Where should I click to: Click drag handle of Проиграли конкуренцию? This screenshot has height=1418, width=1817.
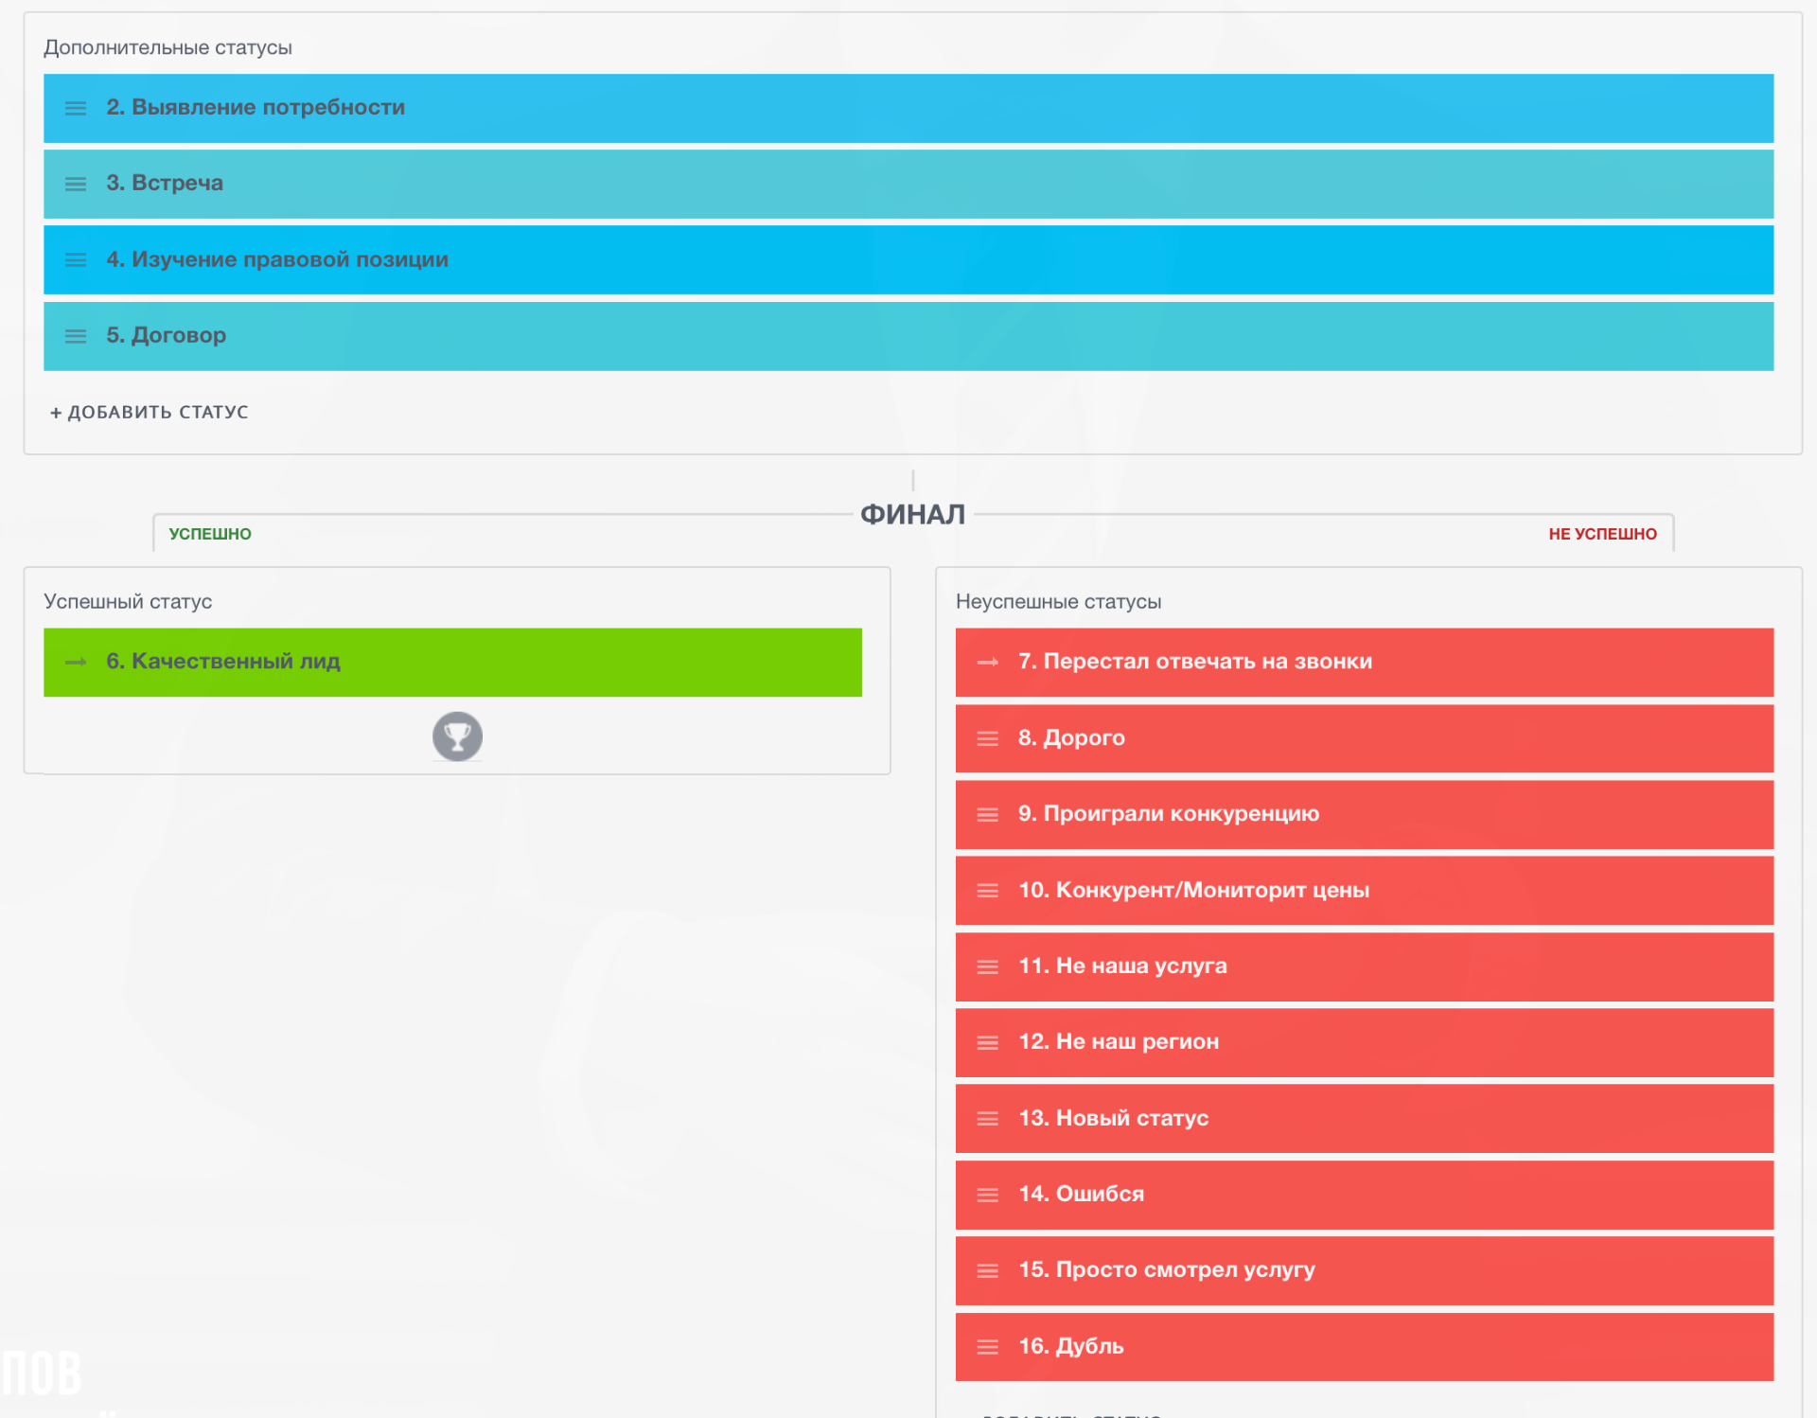[x=987, y=814]
